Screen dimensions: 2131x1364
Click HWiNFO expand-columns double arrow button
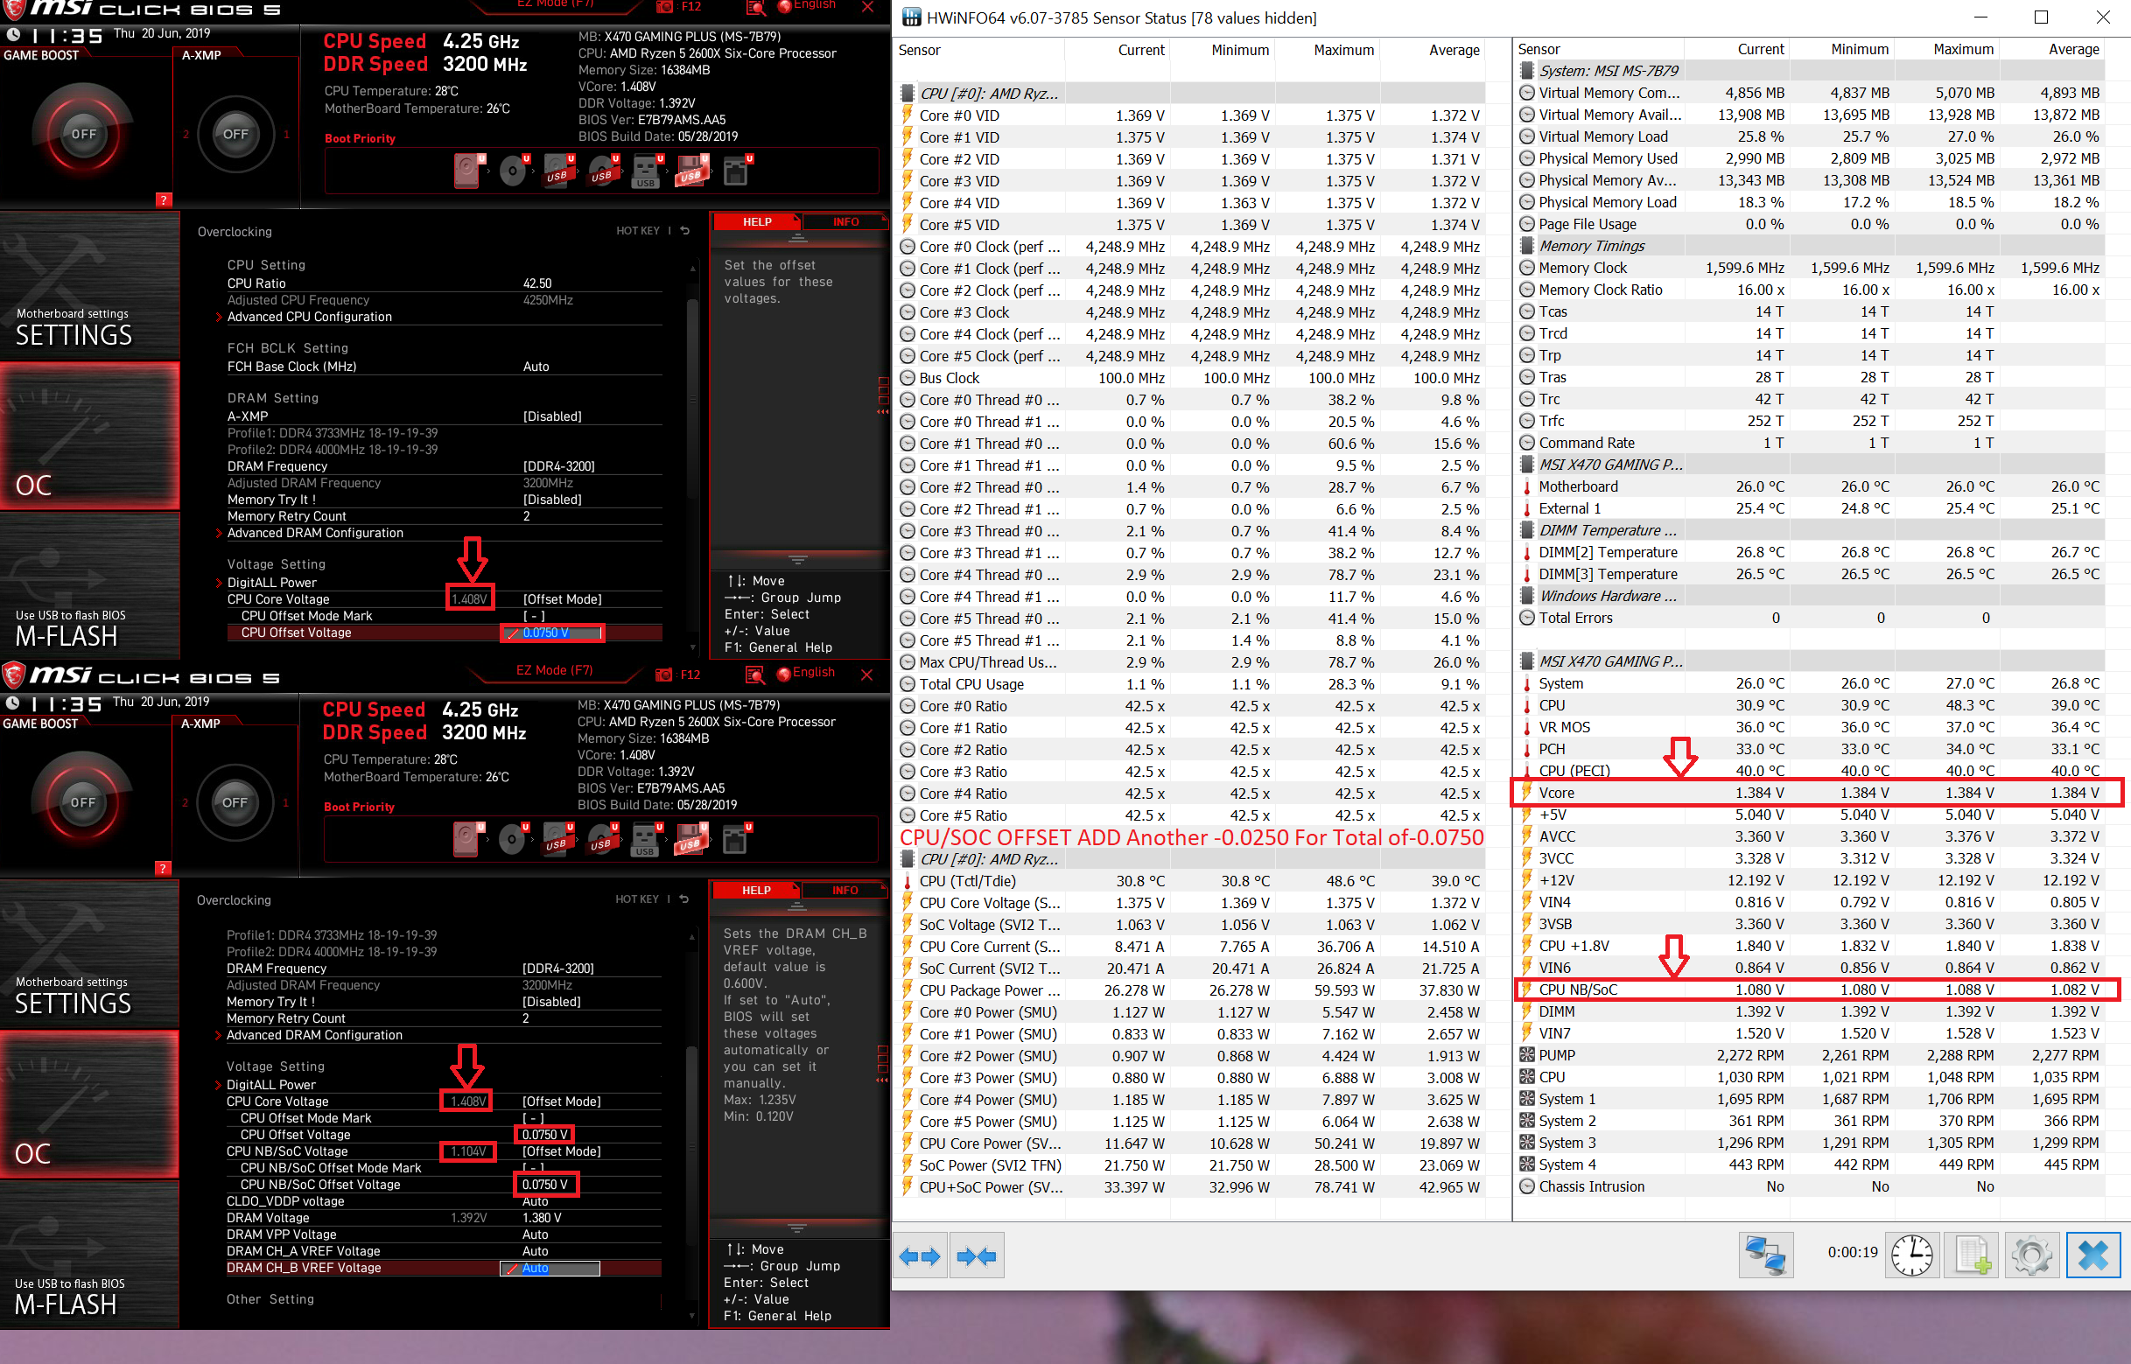[918, 1255]
